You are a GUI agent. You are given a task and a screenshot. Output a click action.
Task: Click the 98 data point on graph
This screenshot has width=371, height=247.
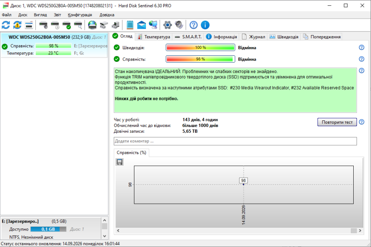click(x=244, y=184)
